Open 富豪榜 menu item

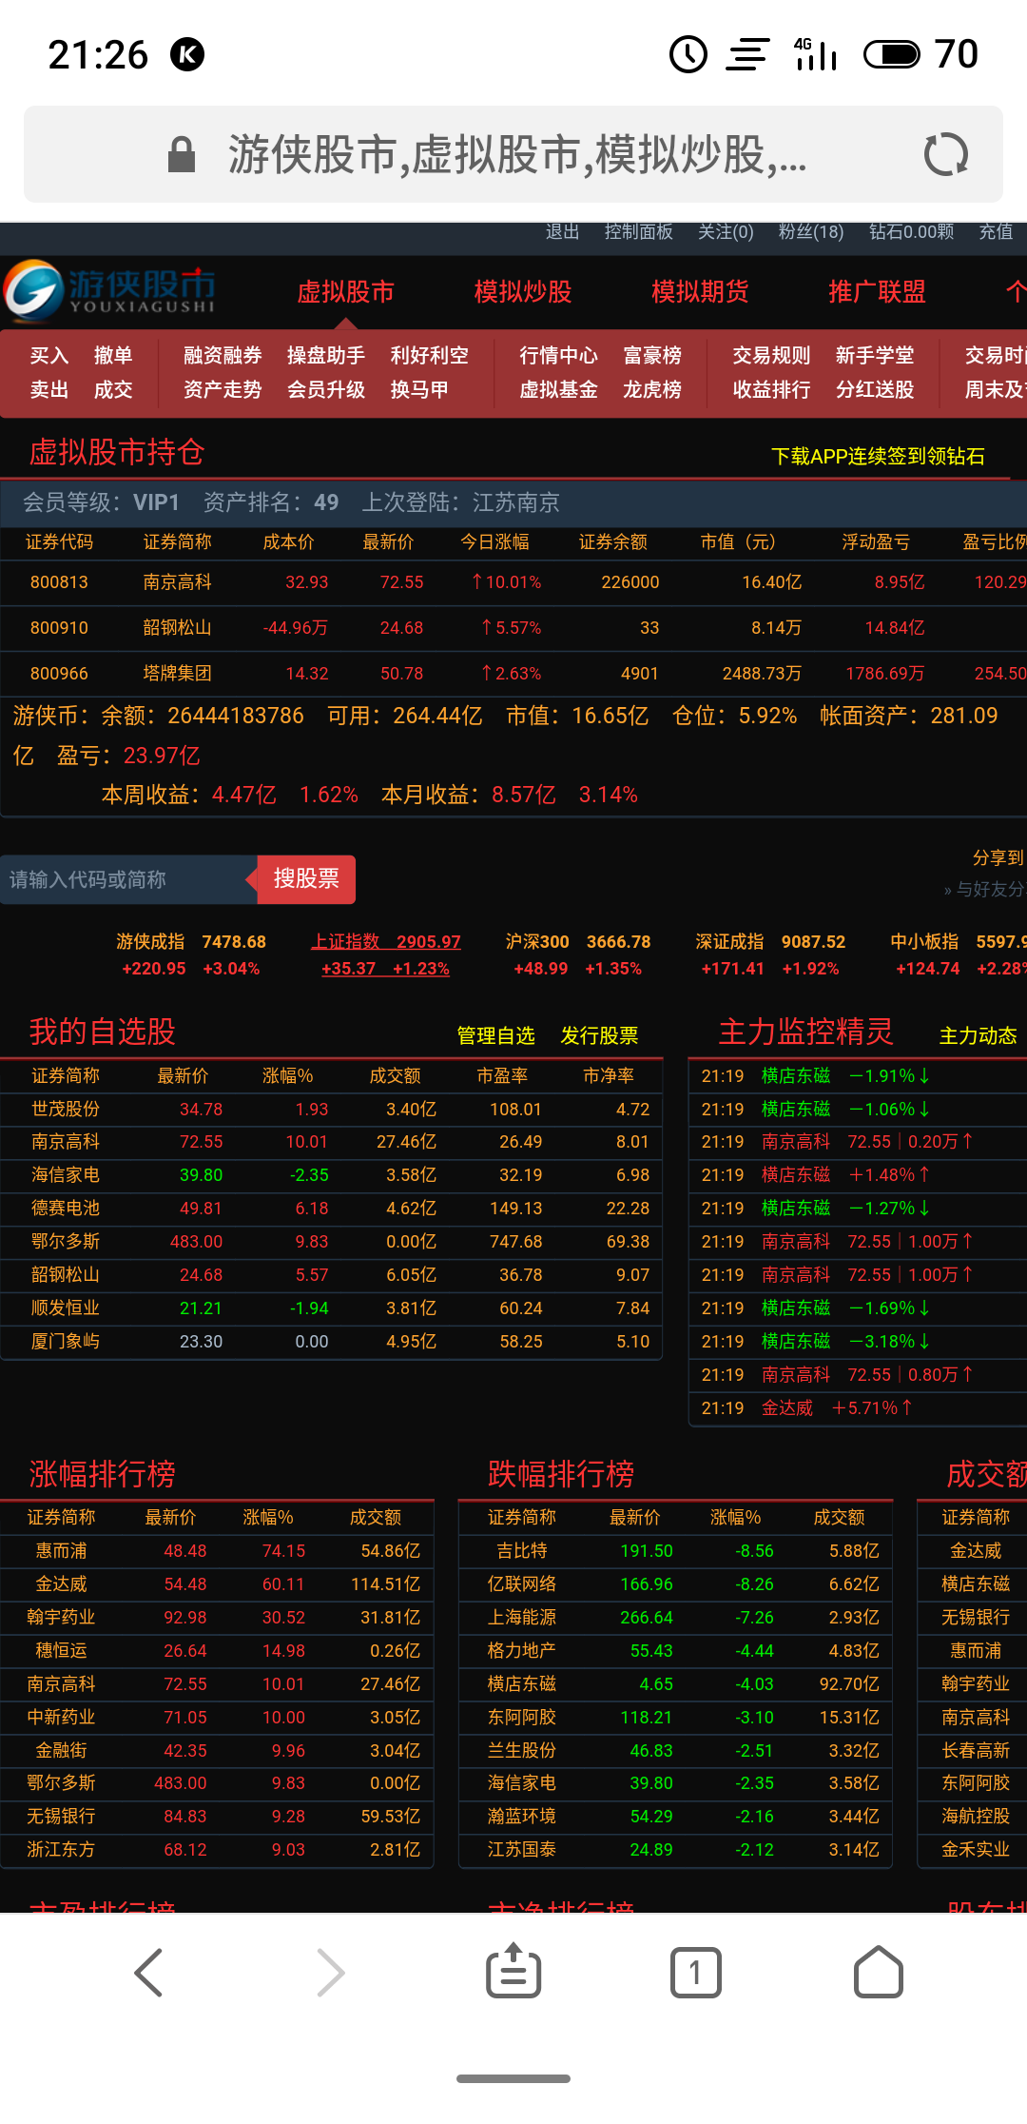(652, 356)
